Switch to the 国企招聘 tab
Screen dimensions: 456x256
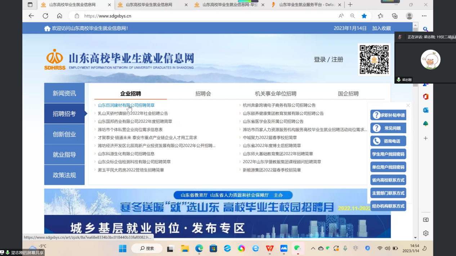point(348,94)
